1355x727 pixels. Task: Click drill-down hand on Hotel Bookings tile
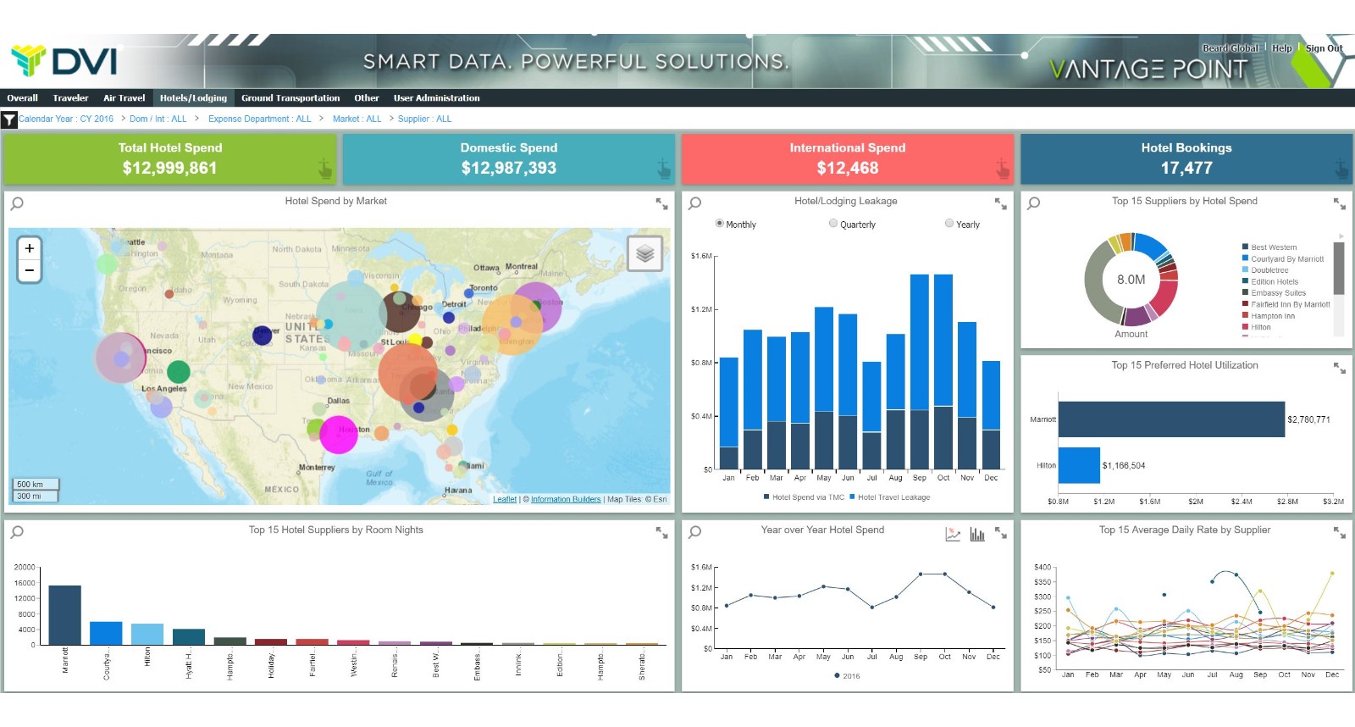pos(1341,169)
